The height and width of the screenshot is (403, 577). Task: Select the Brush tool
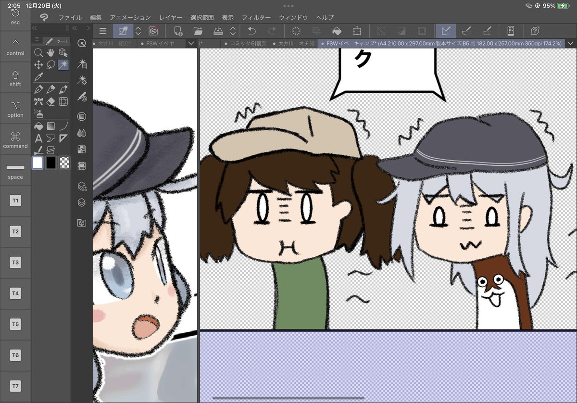(63, 89)
